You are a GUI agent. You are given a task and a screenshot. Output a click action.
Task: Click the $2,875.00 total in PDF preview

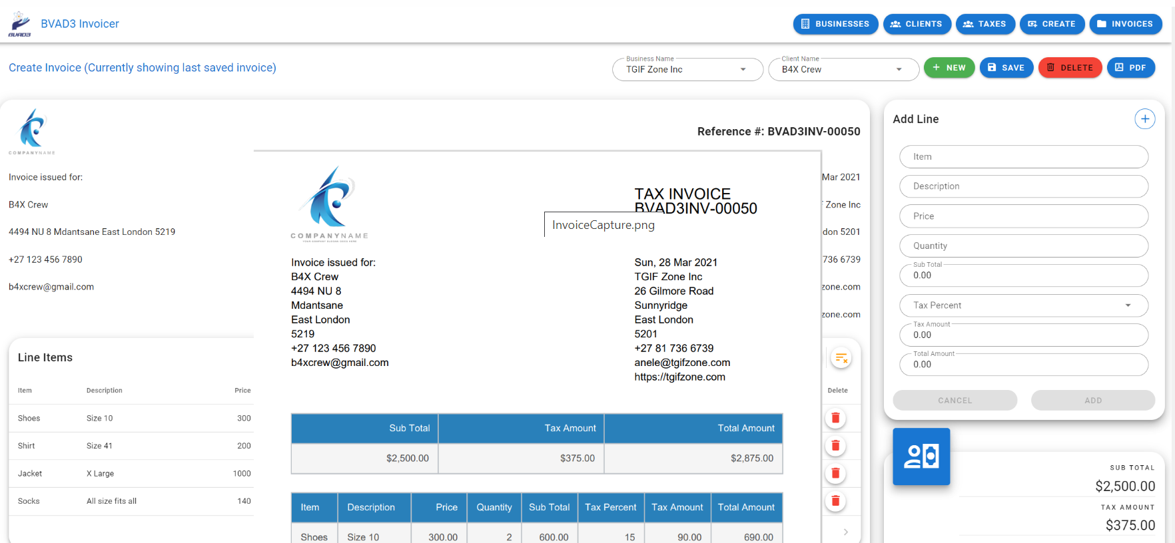coord(752,458)
